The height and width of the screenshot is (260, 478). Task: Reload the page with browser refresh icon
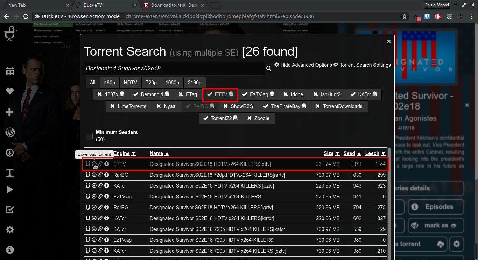[x=26, y=16]
